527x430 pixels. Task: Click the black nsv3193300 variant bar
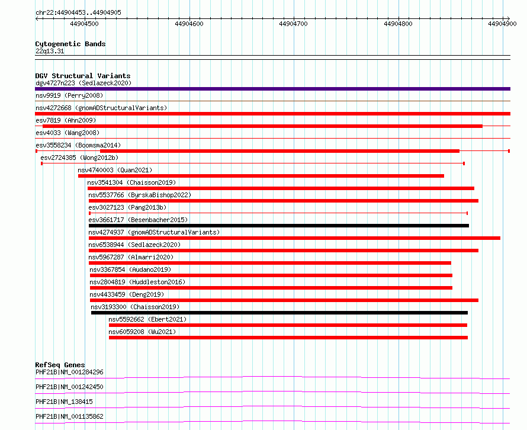(279, 313)
